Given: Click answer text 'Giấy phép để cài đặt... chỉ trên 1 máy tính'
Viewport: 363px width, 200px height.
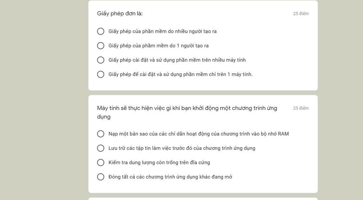Looking at the screenshot, I should [180, 74].
